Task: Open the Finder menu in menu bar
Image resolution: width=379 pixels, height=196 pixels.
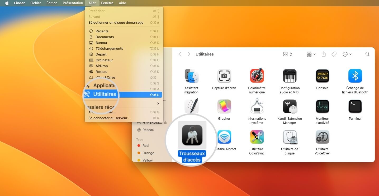Action: (19, 3)
